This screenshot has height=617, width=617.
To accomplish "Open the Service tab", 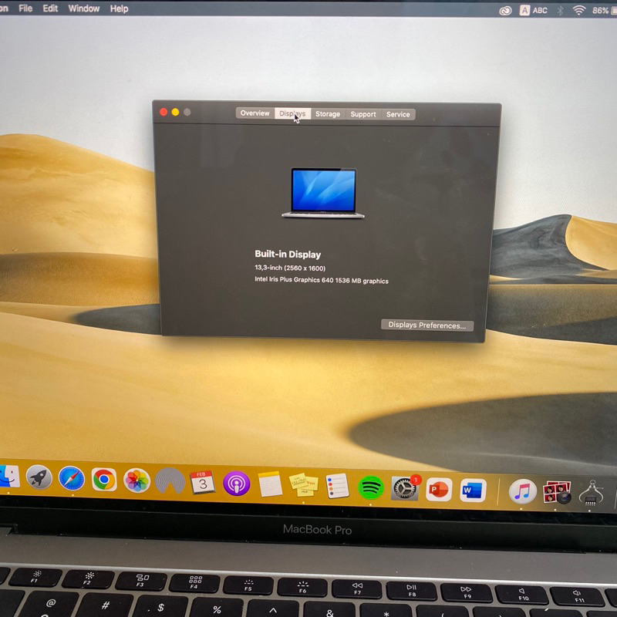I will 398,114.
